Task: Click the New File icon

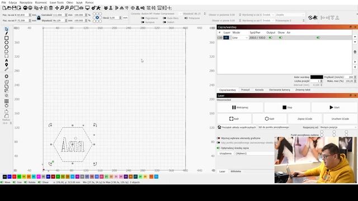Action: point(4,8)
